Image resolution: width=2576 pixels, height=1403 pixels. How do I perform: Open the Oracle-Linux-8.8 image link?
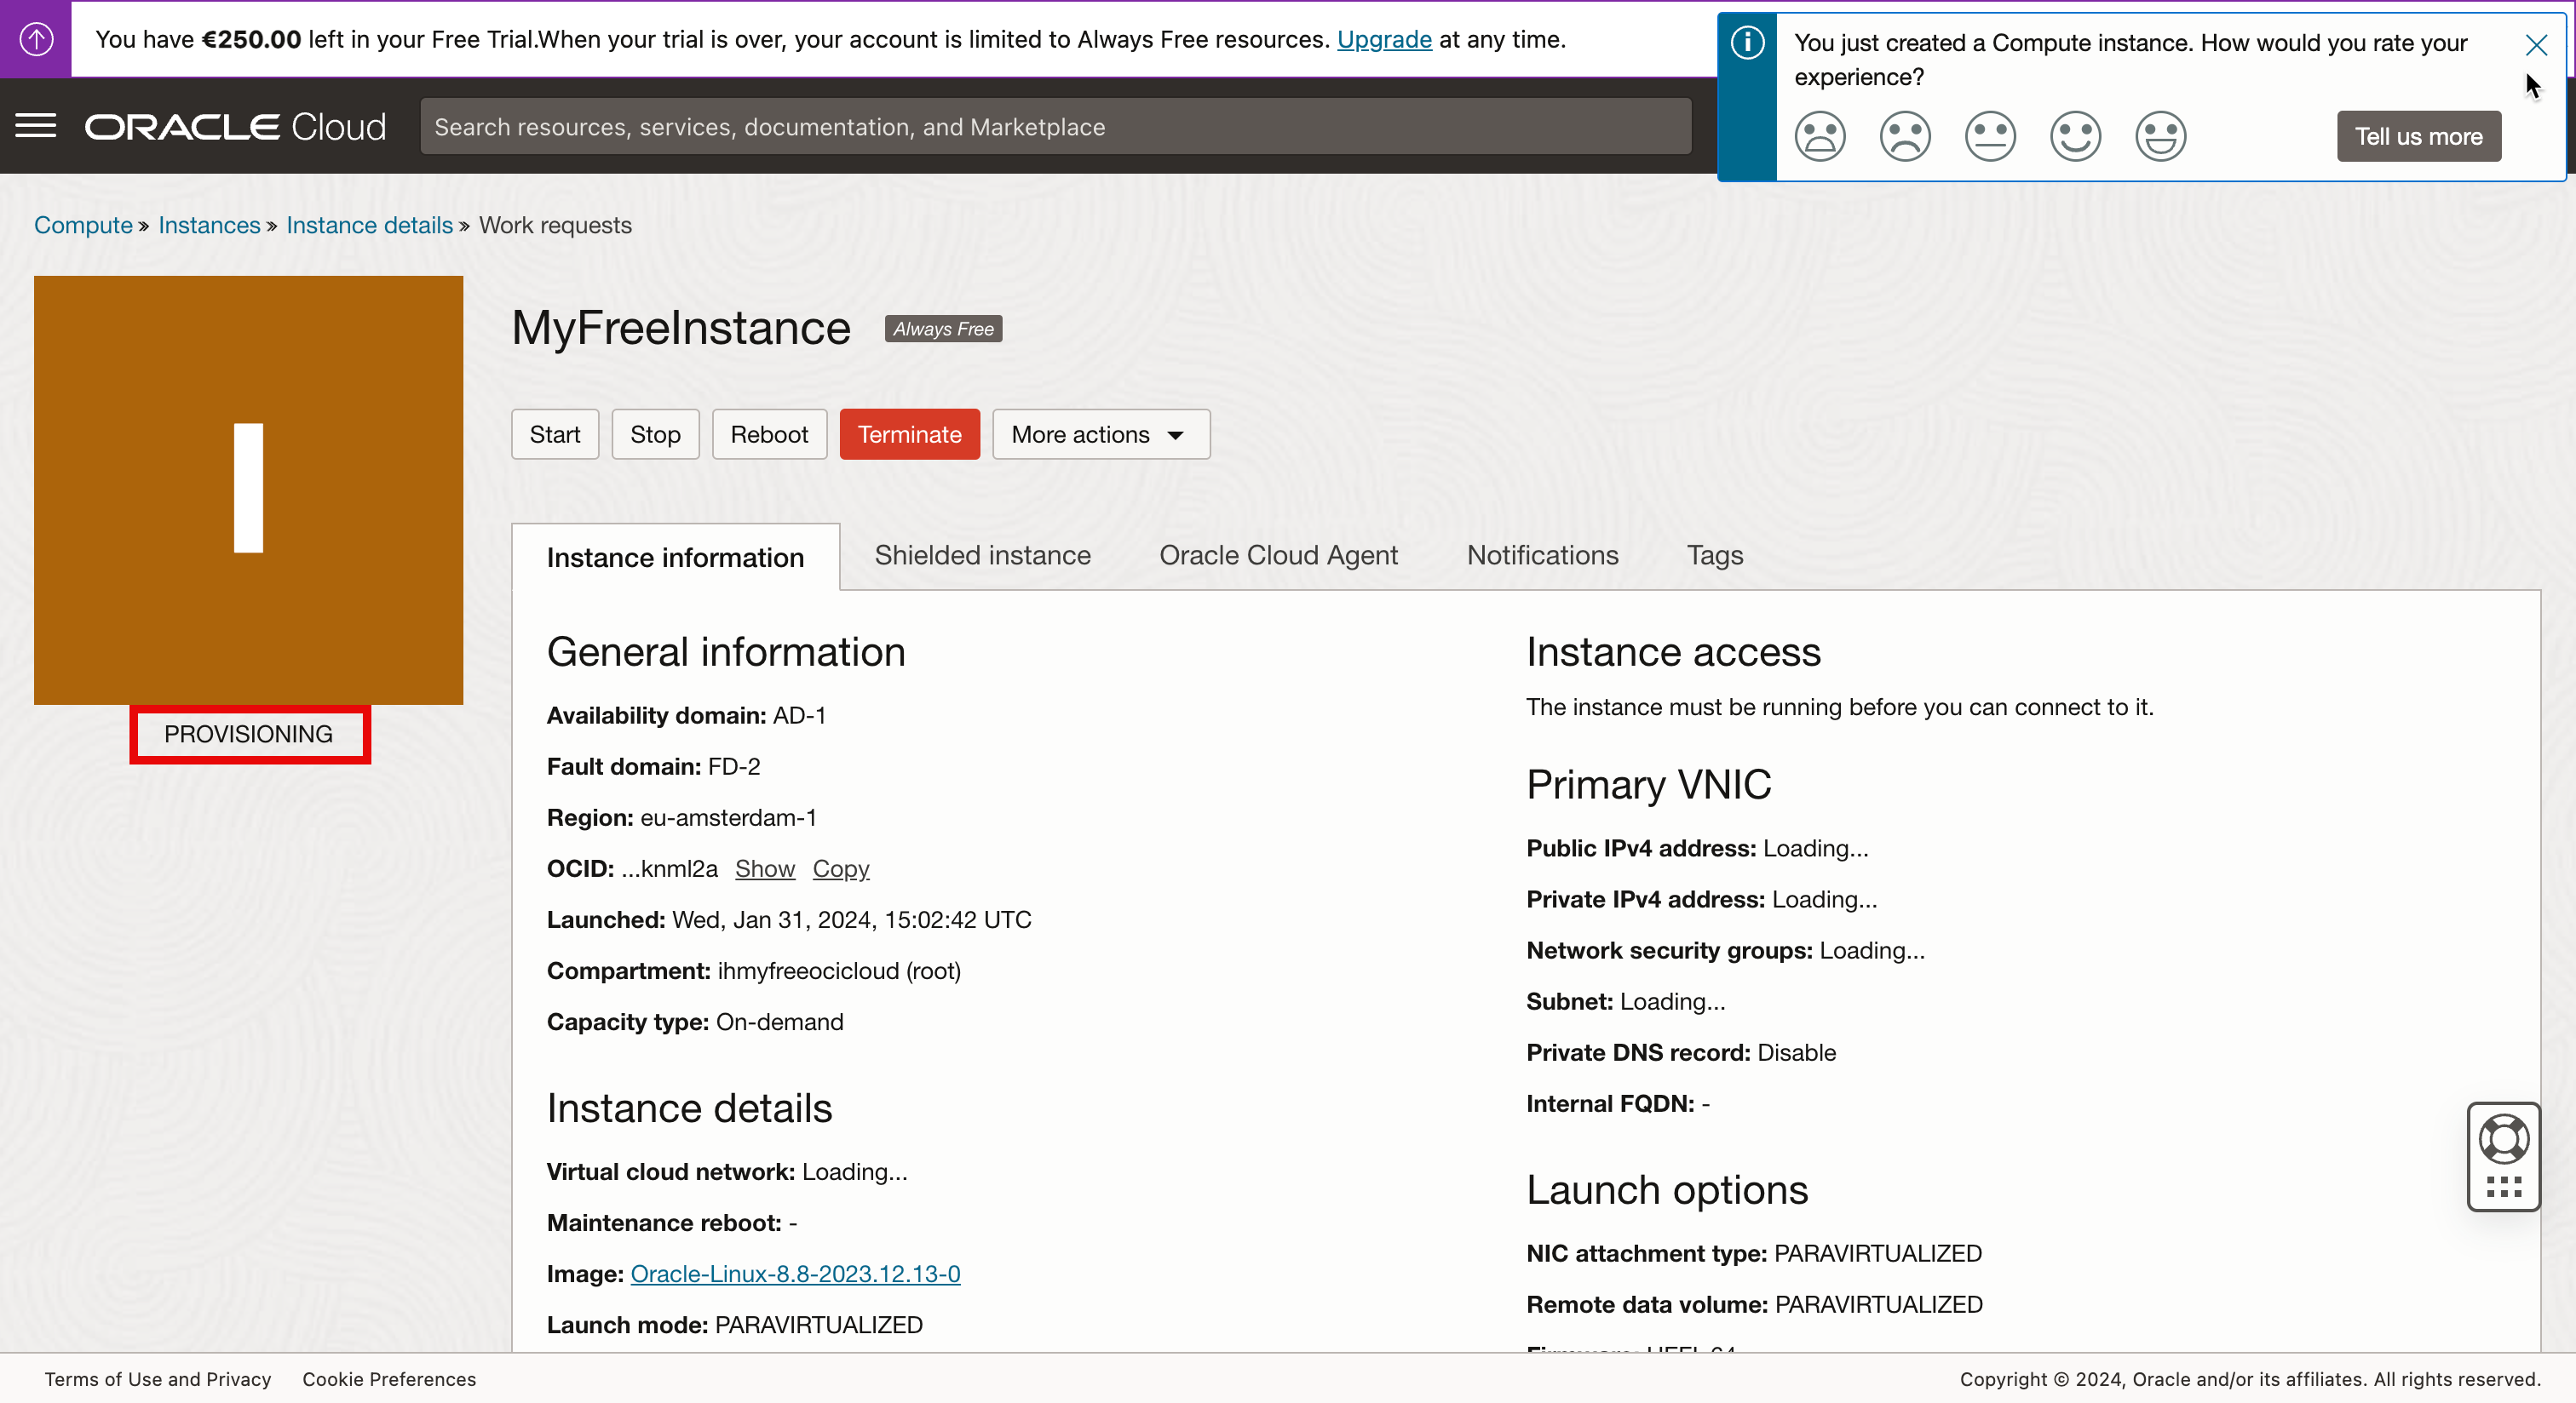pyautogui.click(x=795, y=1274)
